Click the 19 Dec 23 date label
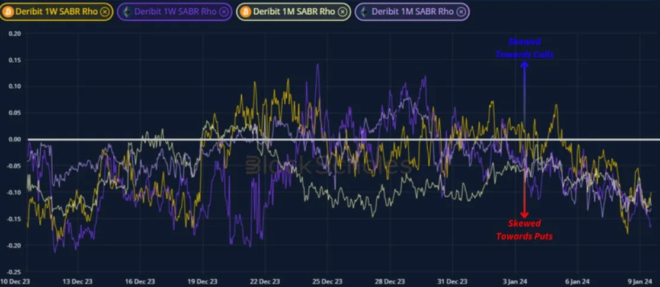Viewport: 660px width, 287px height. tap(204, 281)
